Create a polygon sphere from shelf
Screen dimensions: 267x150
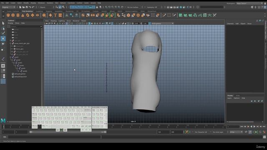point(8,15)
